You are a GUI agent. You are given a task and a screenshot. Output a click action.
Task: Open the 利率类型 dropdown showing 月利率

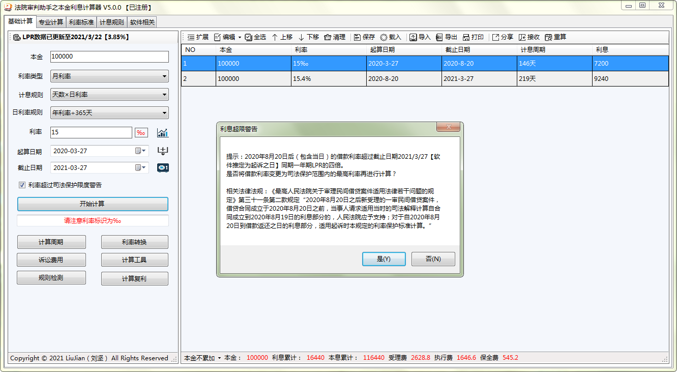[x=109, y=76]
